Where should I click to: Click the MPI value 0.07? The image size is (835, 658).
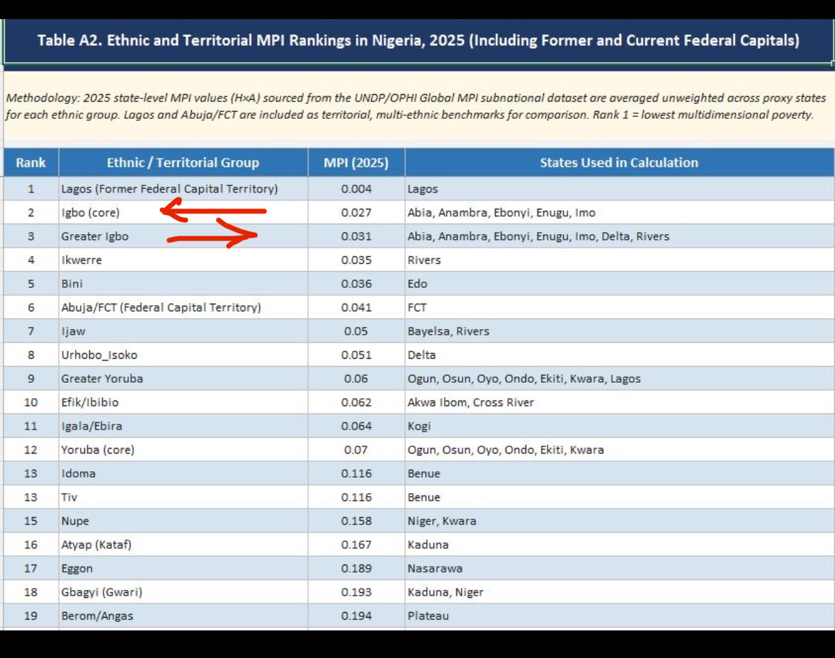click(x=356, y=449)
